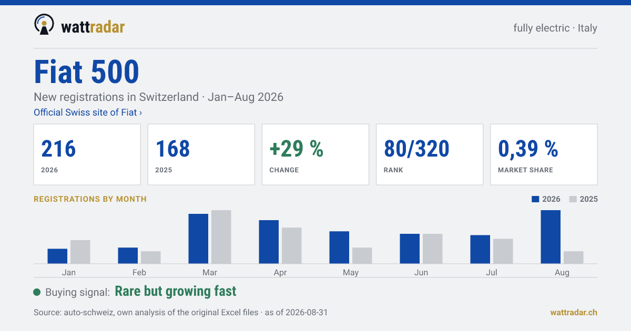631x331 pixels.
Task: Click the grey 2025 legend swatch
Action: [x=574, y=199]
